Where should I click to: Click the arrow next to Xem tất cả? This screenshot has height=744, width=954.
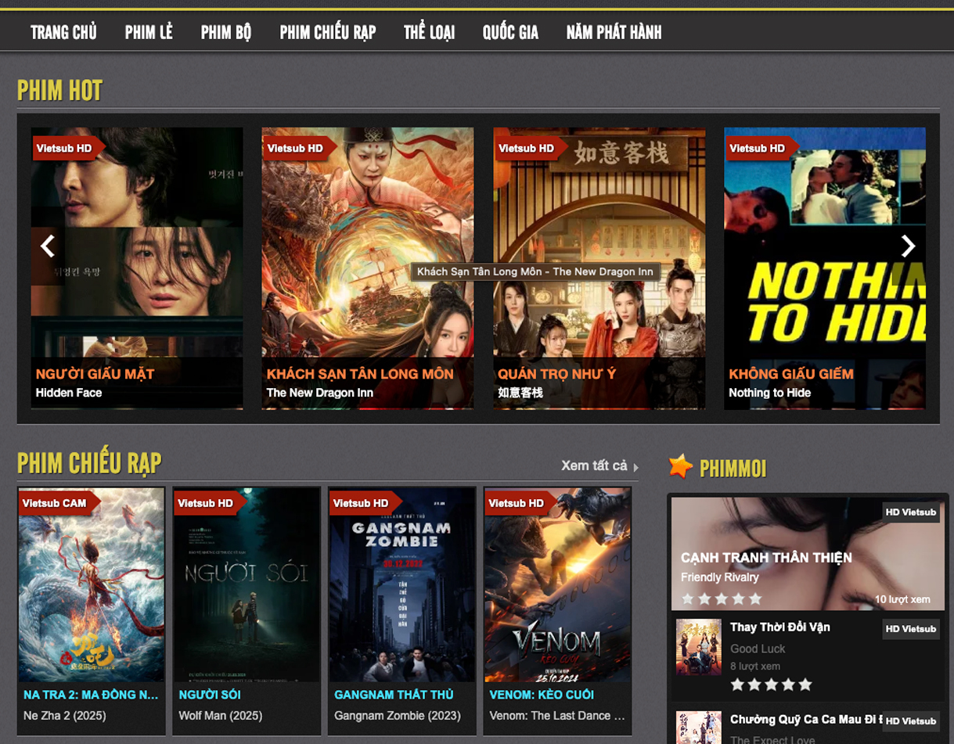tap(636, 467)
